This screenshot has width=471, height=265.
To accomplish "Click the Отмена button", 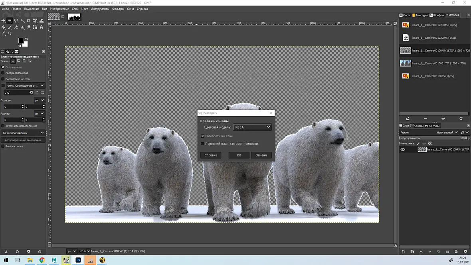I will click(x=261, y=155).
